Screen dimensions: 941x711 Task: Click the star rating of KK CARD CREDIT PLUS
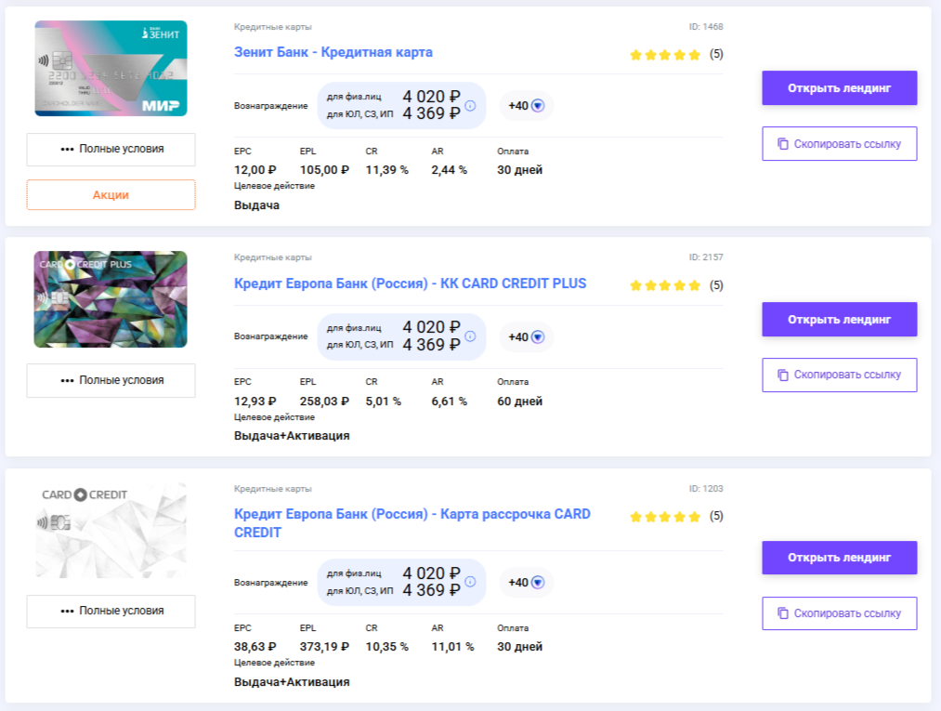pos(664,285)
